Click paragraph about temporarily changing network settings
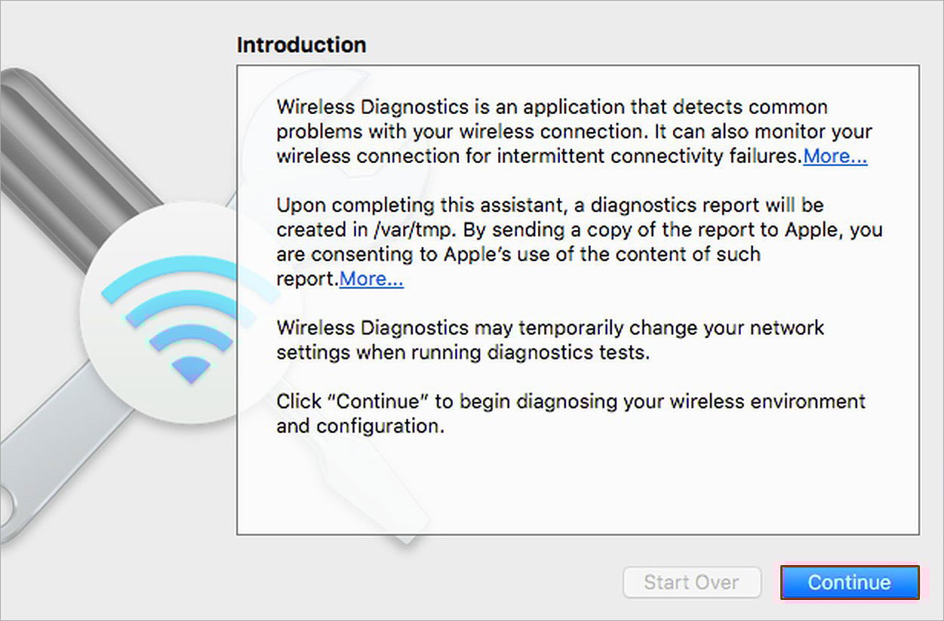The height and width of the screenshot is (621, 944). click(550, 340)
